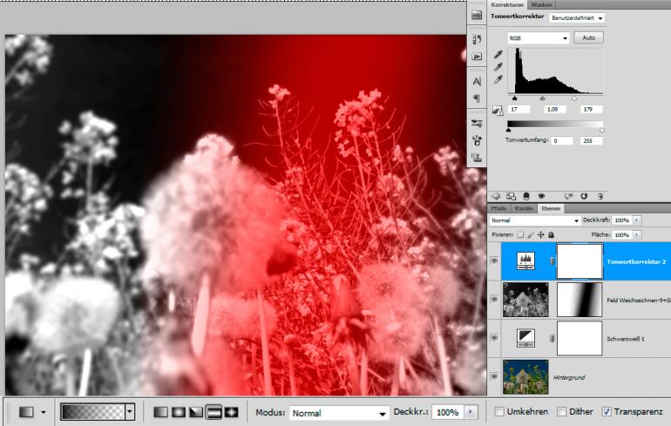
Task: Toggle adjustment layer visibility eye icon
Action: click(541, 196)
